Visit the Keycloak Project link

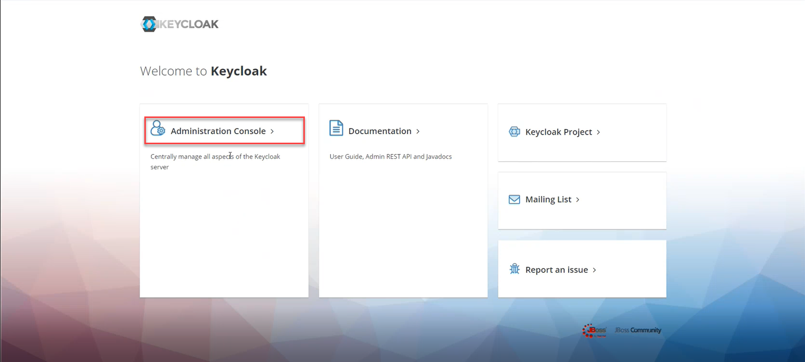[559, 132]
